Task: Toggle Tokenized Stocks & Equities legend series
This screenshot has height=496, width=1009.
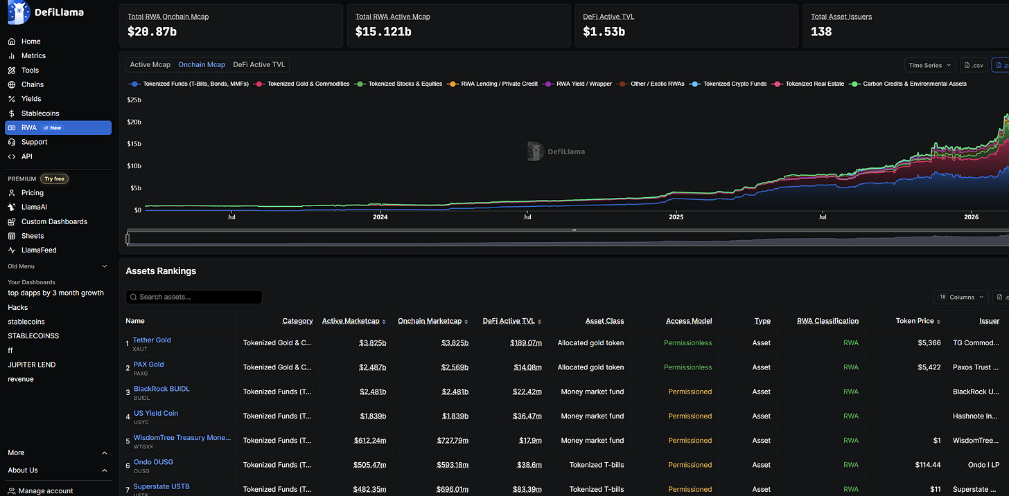Action: [x=398, y=84]
